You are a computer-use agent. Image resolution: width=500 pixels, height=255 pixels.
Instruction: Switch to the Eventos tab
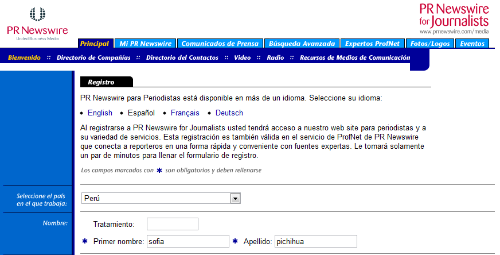472,44
